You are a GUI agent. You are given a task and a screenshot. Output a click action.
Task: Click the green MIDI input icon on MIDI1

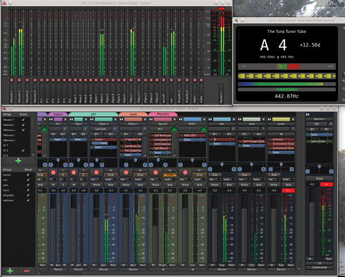click(204, 129)
